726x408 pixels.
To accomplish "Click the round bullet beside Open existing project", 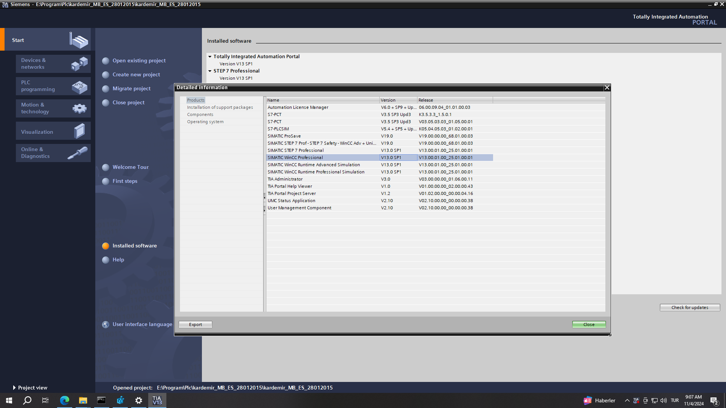I will pyautogui.click(x=106, y=61).
